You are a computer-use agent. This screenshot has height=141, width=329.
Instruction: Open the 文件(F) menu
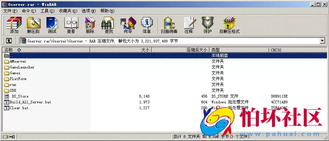tap(10, 11)
